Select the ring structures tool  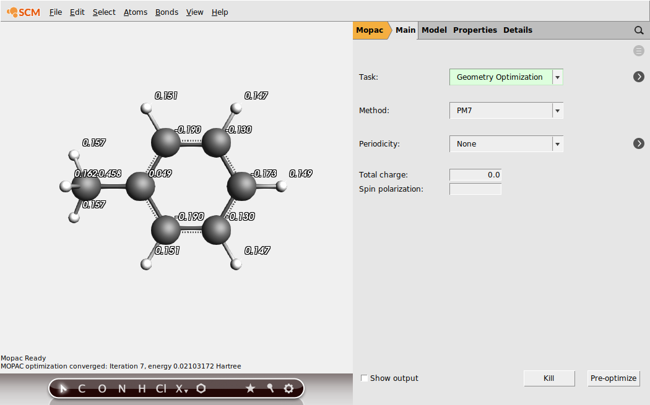coord(201,388)
